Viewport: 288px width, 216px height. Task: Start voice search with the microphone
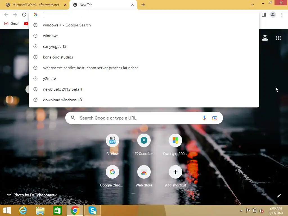click(204, 118)
